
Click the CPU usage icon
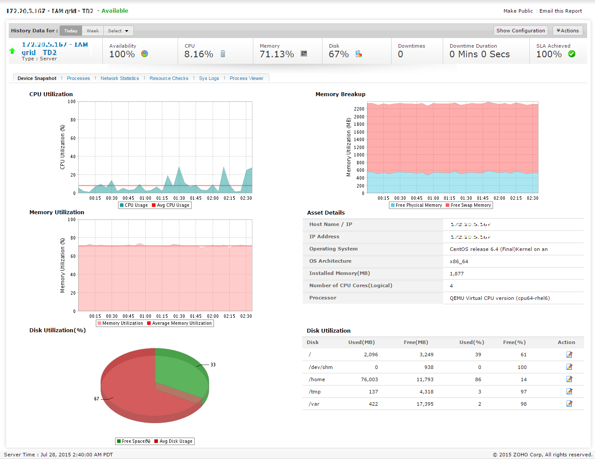pyautogui.click(x=223, y=54)
